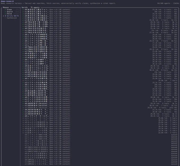Open running agent row v1:レゾナック・ホールデ…
The image size is (180, 166).
click(x=100, y=118)
